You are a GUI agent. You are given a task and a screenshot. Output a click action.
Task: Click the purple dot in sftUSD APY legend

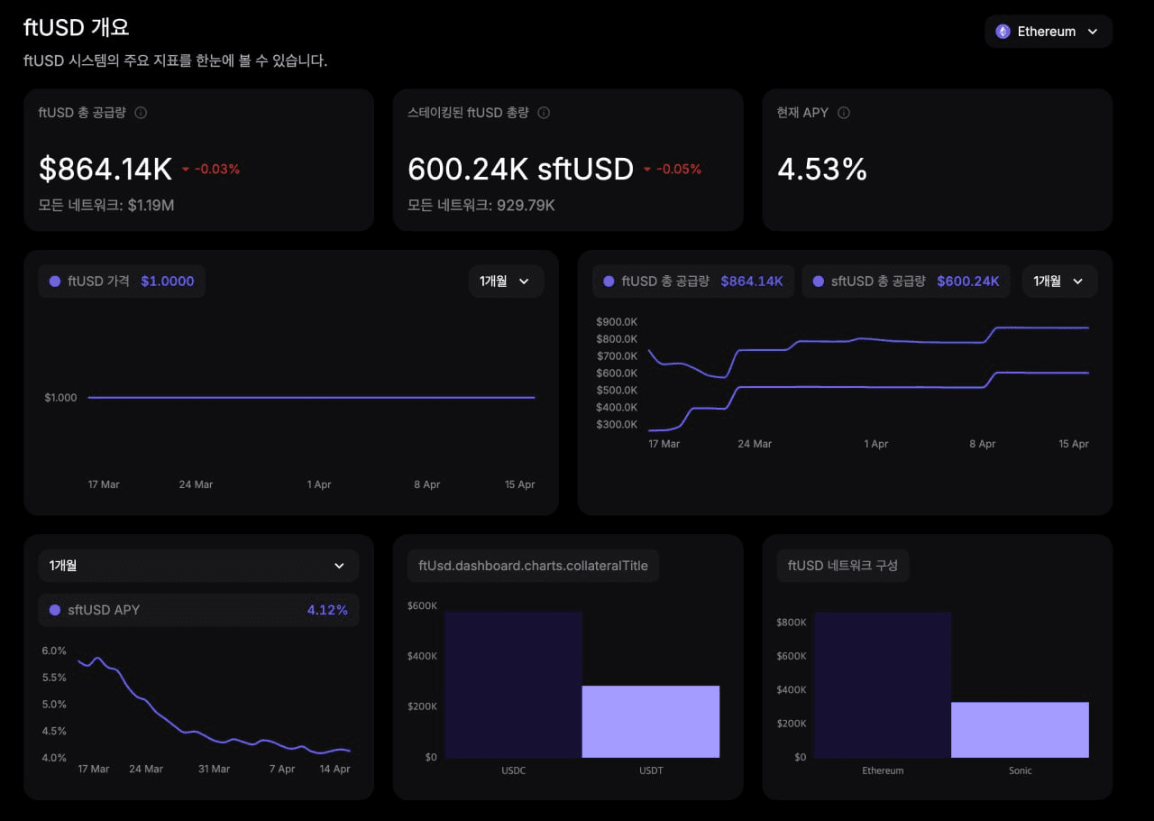click(x=55, y=610)
